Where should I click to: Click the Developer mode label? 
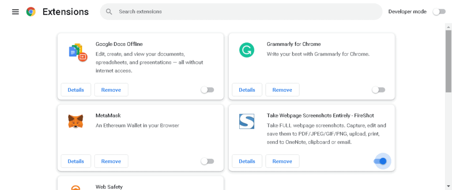point(407,11)
